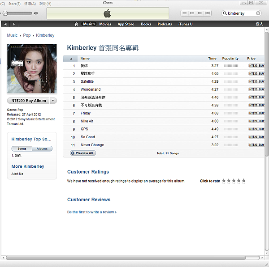The image size is (269, 267).
Task: Buy the Wonderland track for NT$20
Action: click(x=256, y=89)
